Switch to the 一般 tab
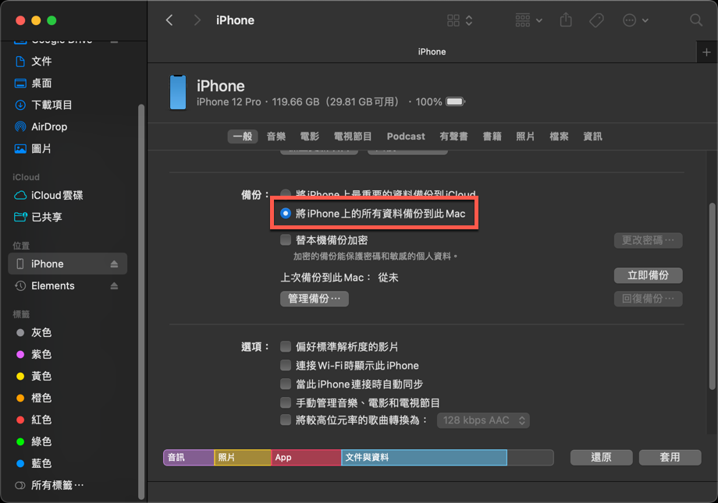Viewport: 718px width, 503px height. coord(243,136)
